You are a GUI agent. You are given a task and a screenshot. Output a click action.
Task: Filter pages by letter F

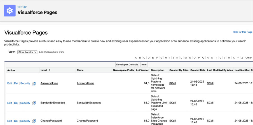pyautogui.click(x=157, y=57)
